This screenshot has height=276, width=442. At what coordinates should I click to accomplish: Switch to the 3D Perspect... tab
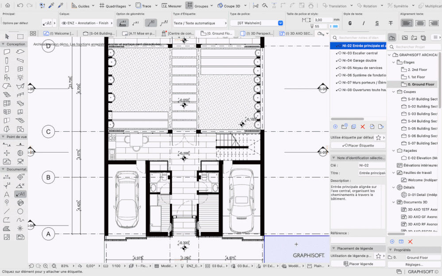pyautogui.click(x=257, y=33)
